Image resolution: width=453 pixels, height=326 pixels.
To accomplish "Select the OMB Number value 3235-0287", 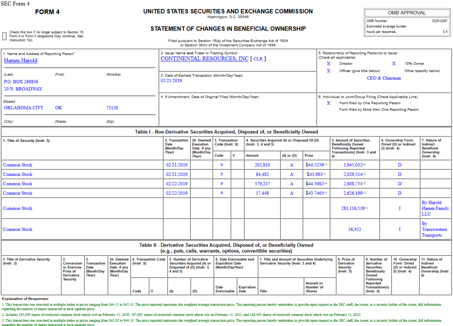I will (440, 21).
